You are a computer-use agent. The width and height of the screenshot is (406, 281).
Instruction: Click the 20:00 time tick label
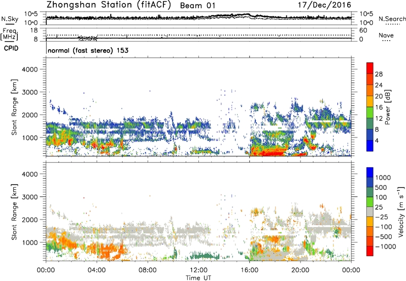(x=300, y=270)
